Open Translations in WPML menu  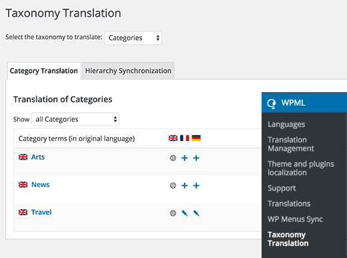[289, 204]
